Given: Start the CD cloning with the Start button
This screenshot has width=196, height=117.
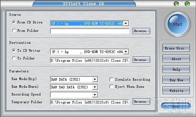Looking at the screenshot, I should point(178,24).
